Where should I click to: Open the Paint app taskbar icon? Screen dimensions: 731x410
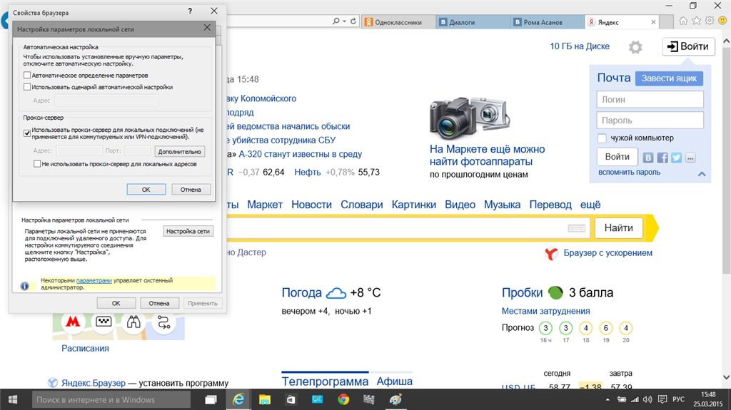(395, 399)
